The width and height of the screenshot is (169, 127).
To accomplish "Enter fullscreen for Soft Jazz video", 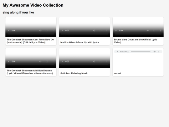I will [100, 61].
